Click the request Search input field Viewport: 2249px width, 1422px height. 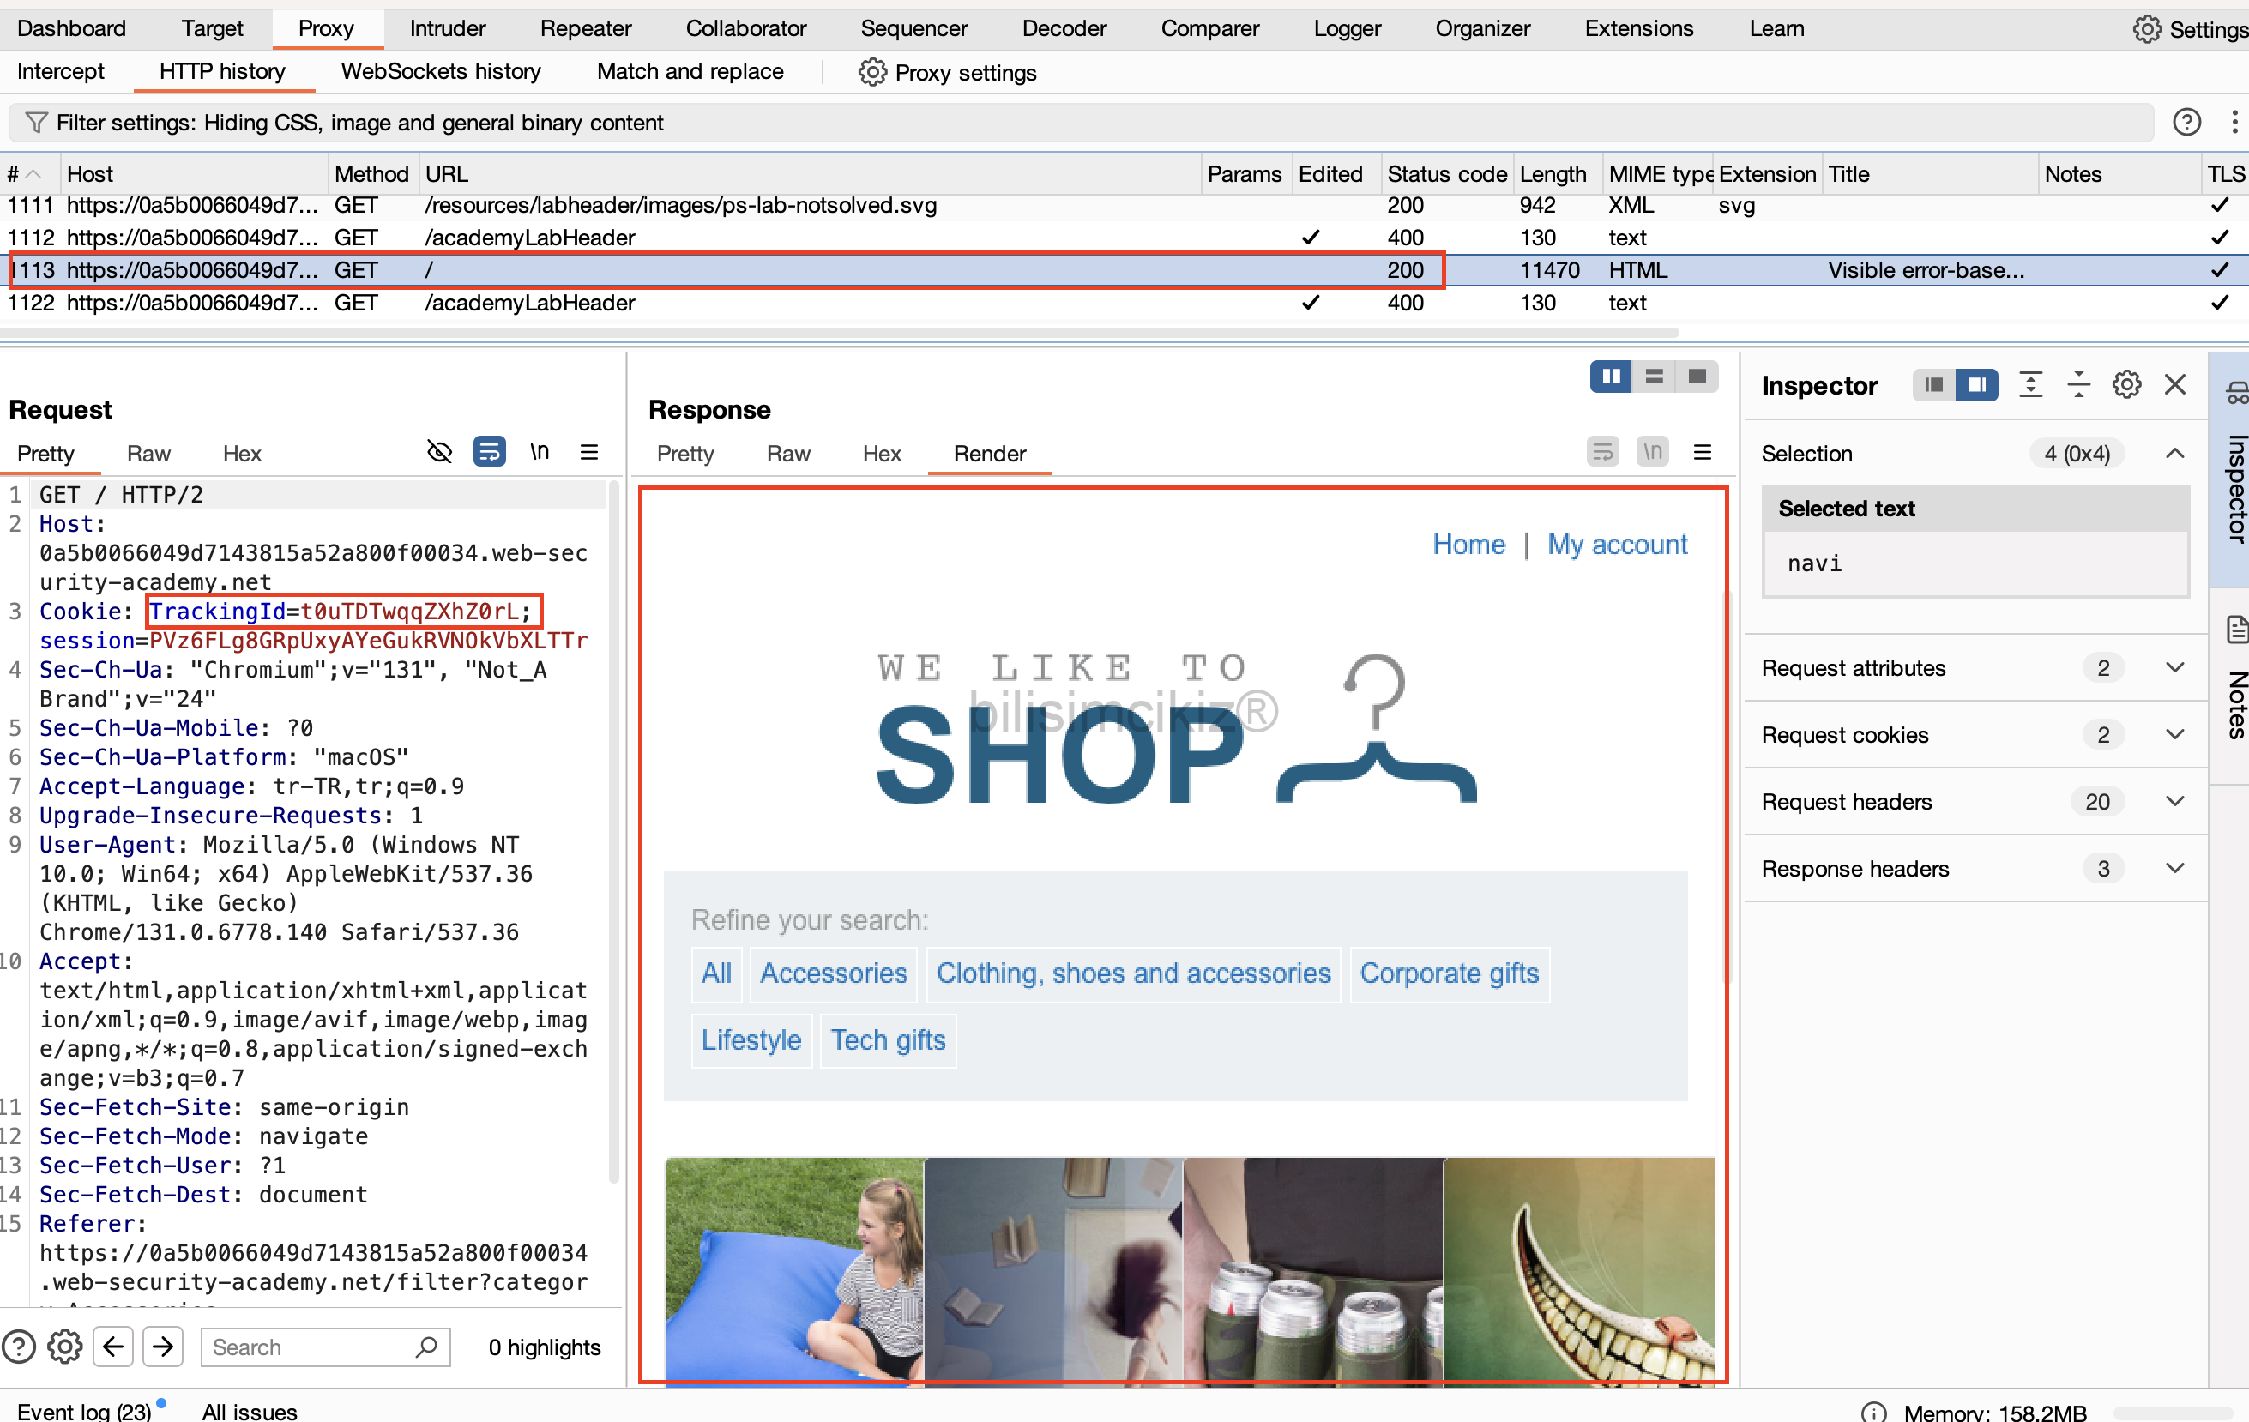308,1347
